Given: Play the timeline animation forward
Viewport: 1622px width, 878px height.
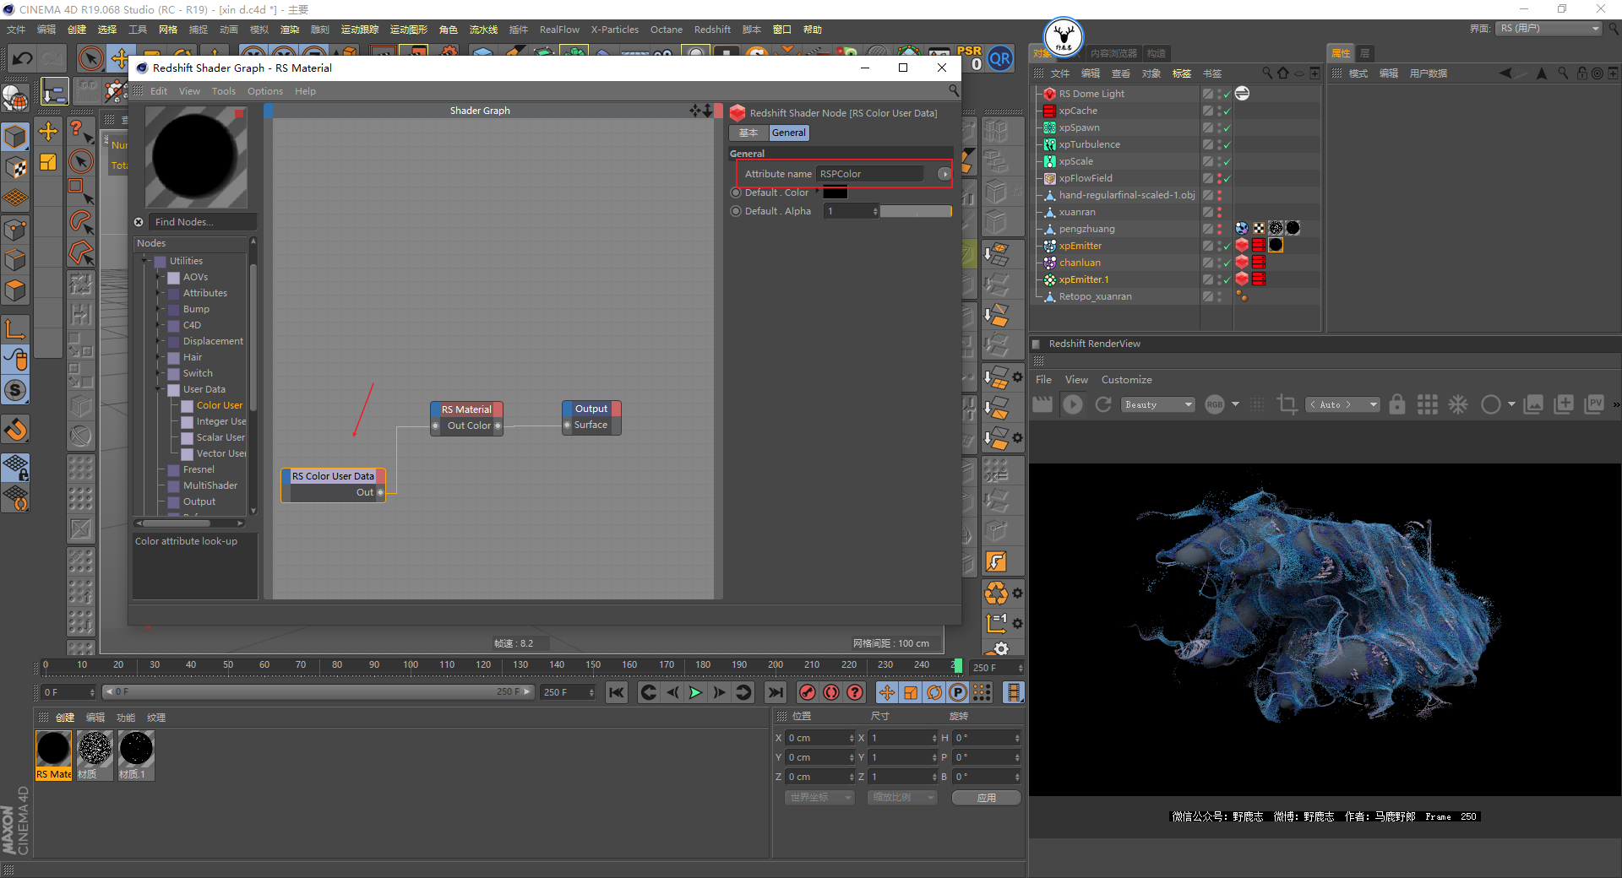Looking at the screenshot, I should (695, 692).
